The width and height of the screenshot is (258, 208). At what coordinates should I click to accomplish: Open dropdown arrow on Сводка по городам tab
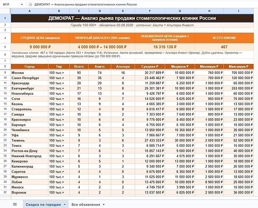click(64, 205)
